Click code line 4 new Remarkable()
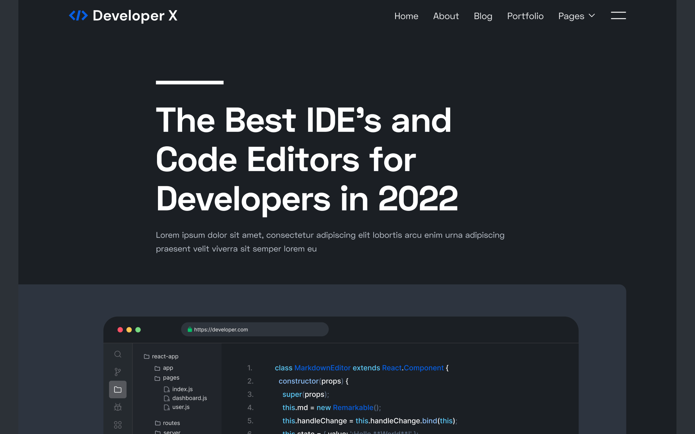This screenshot has height=434, width=695. [x=332, y=408]
